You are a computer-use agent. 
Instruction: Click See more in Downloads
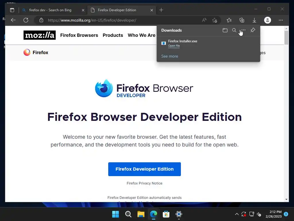170,56
